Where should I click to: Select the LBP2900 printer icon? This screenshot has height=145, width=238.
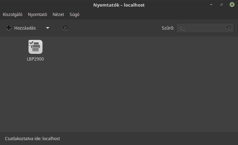coord(35,47)
